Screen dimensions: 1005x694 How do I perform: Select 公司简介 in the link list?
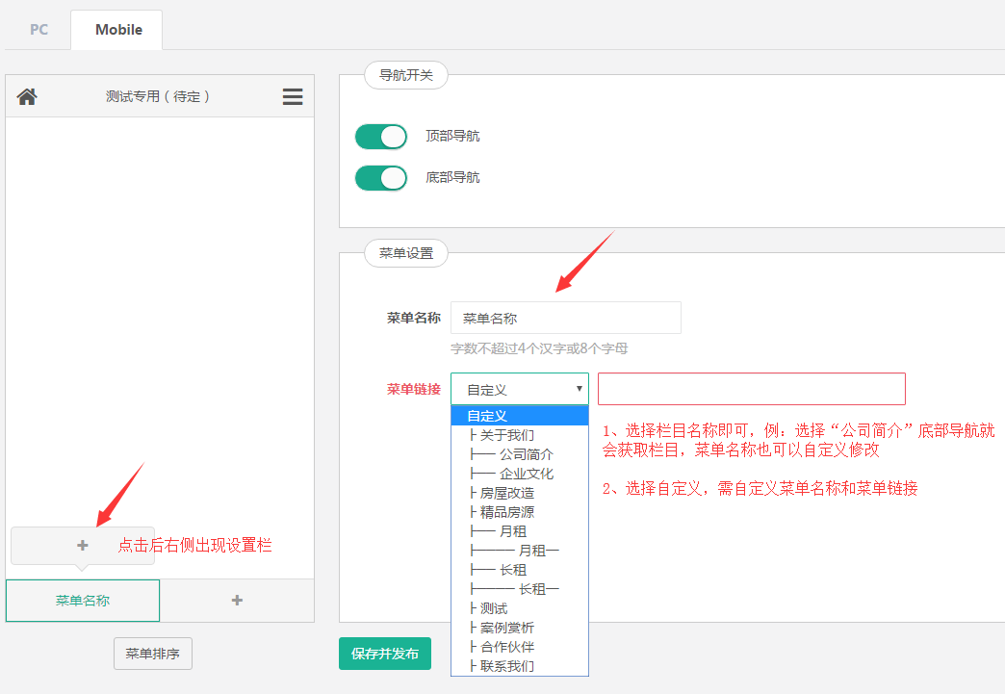tap(525, 454)
